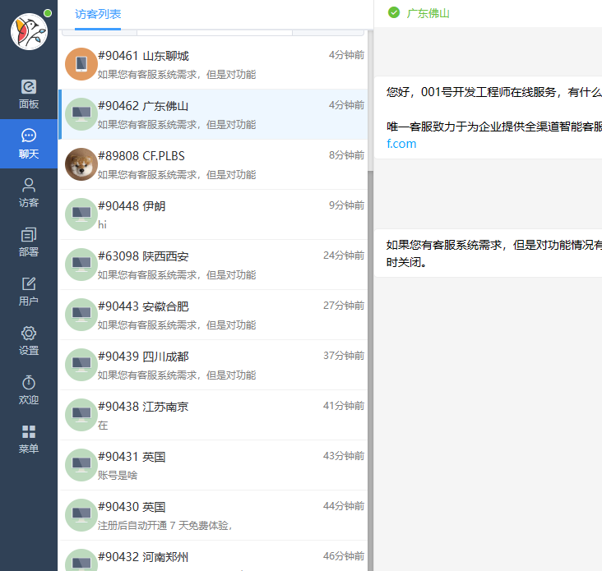This screenshot has width=602, height=571.
Task: Click the 46分钟前 timestamp
Action: [x=344, y=556]
